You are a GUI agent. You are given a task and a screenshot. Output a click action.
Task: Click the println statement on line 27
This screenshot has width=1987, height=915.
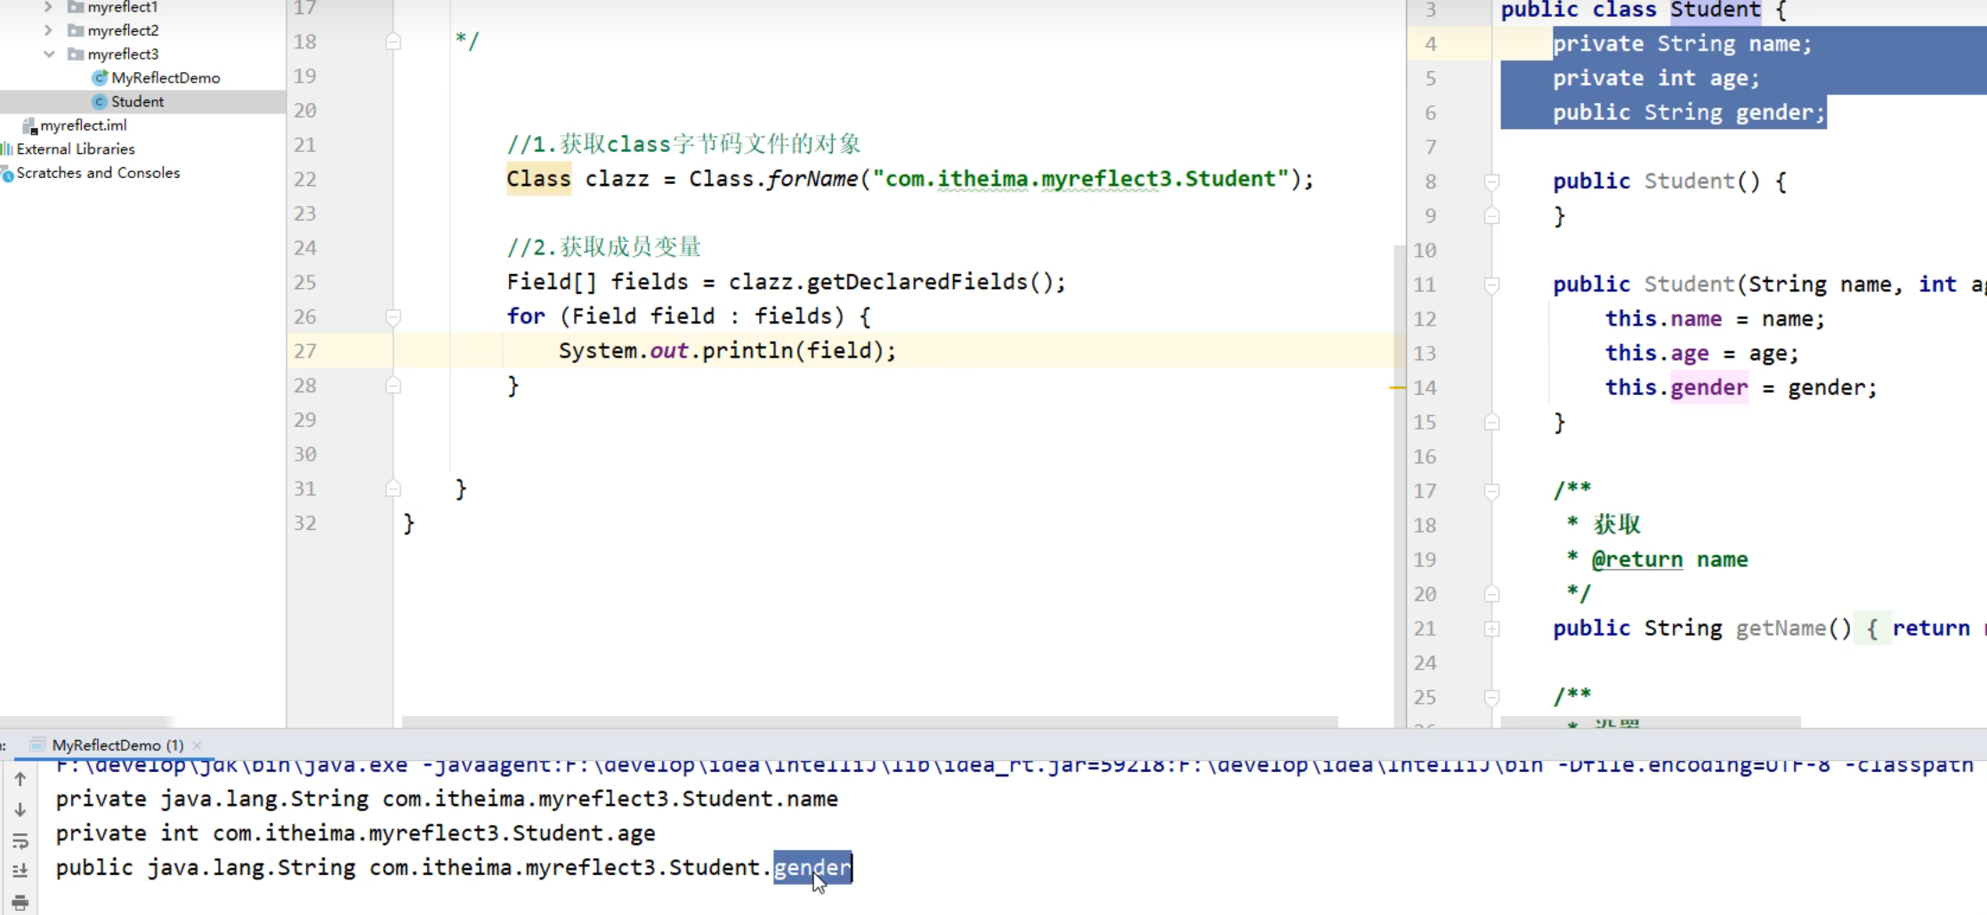click(x=727, y=350)
